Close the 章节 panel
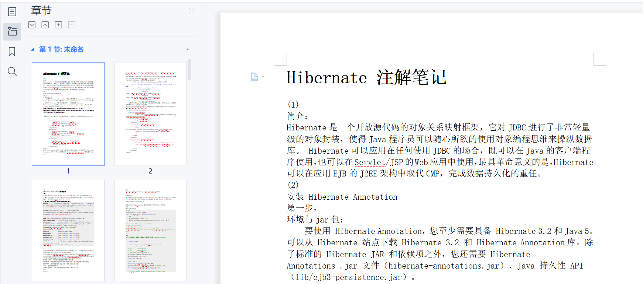Image resolution: width=643 pixels, height=284 pixels. pyautogui.click(x=191, y=10)
